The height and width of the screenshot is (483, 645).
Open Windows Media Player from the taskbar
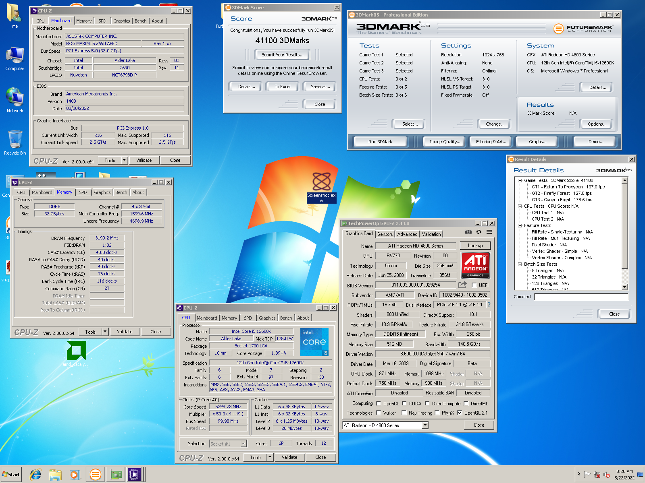coord(75,475)
